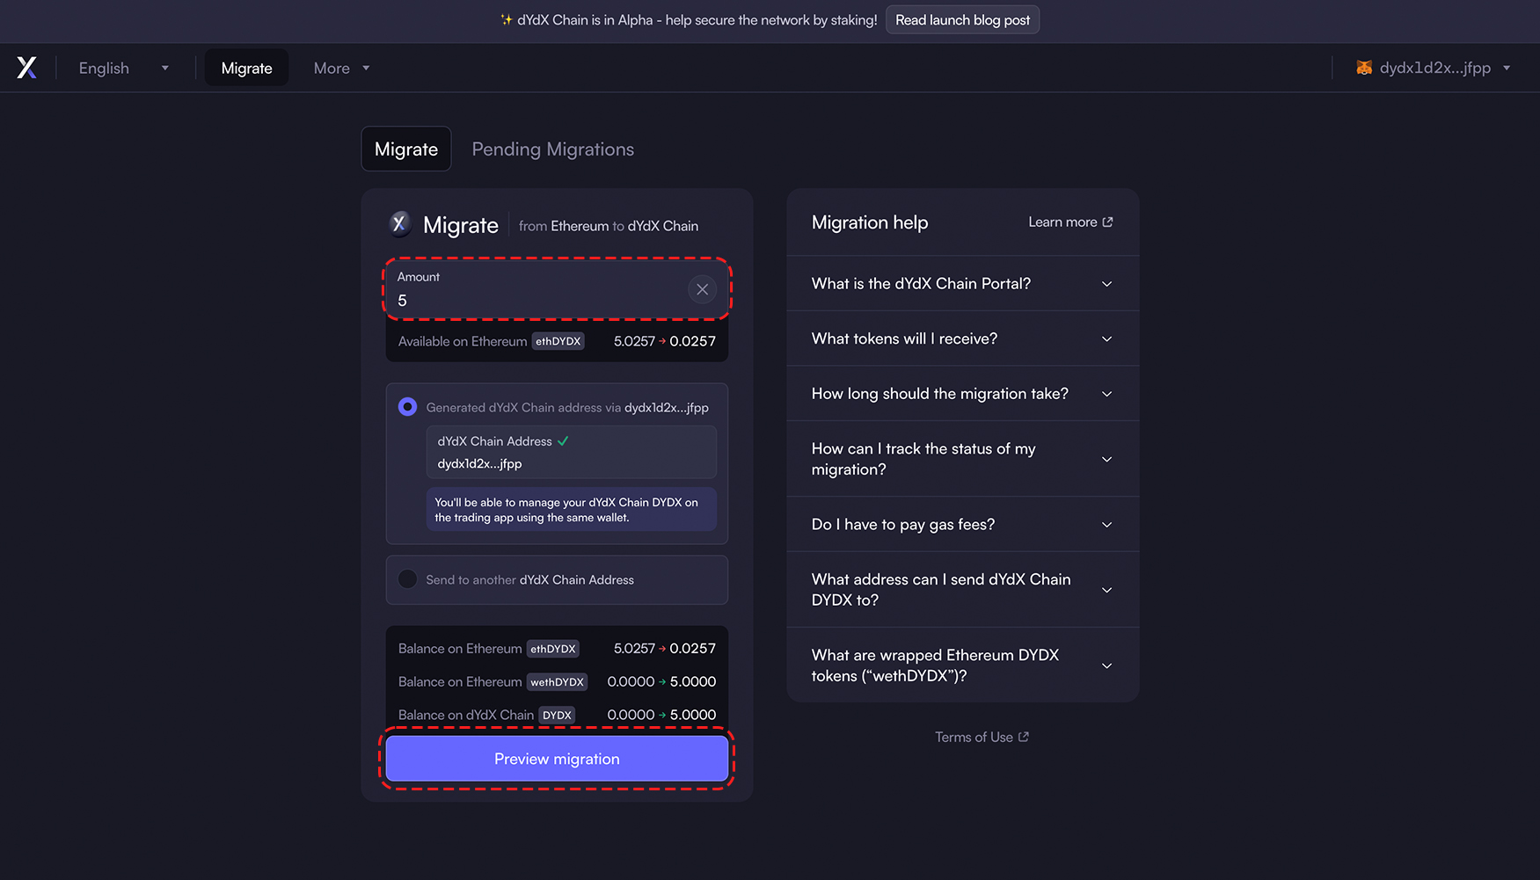
Task: Click the external link icon beside Learn more
Action: pos(1107,222)
